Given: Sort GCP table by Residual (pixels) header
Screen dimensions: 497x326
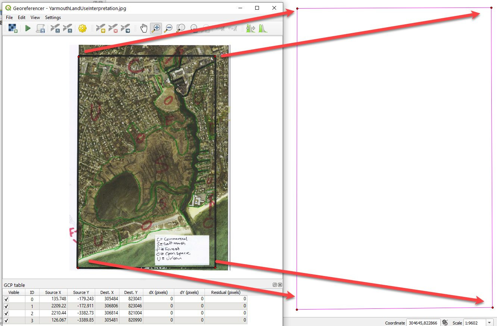Looking at the screenshot, I should click(226, 292).
